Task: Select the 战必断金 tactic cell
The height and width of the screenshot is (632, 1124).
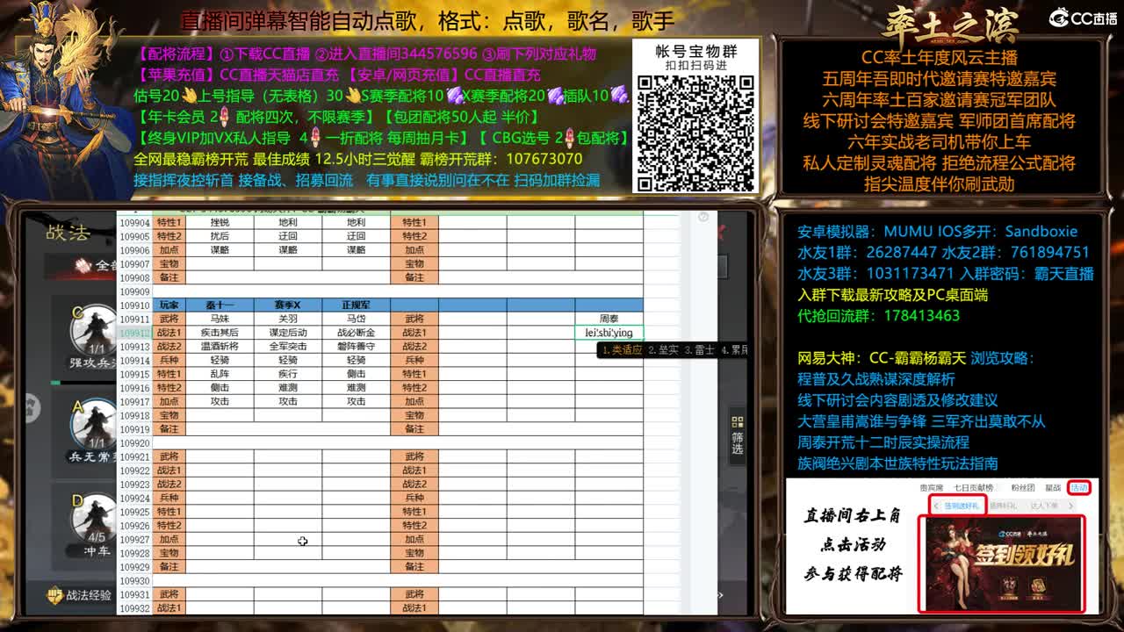Action: click(356, 333)
